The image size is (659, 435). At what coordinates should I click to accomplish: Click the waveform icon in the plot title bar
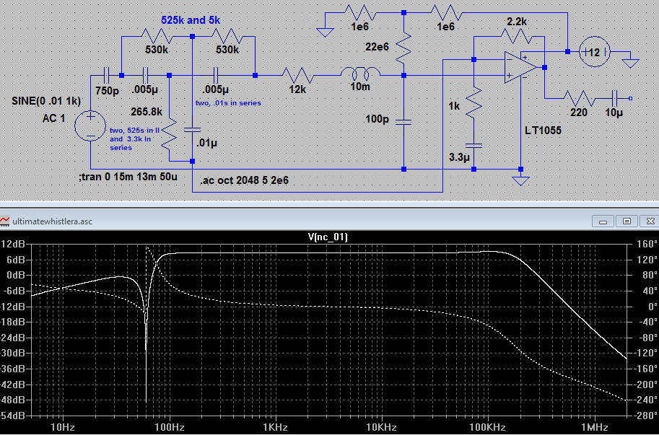pyautogui.click(x=5, y=221)
